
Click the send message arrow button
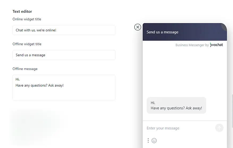(219, 128)
